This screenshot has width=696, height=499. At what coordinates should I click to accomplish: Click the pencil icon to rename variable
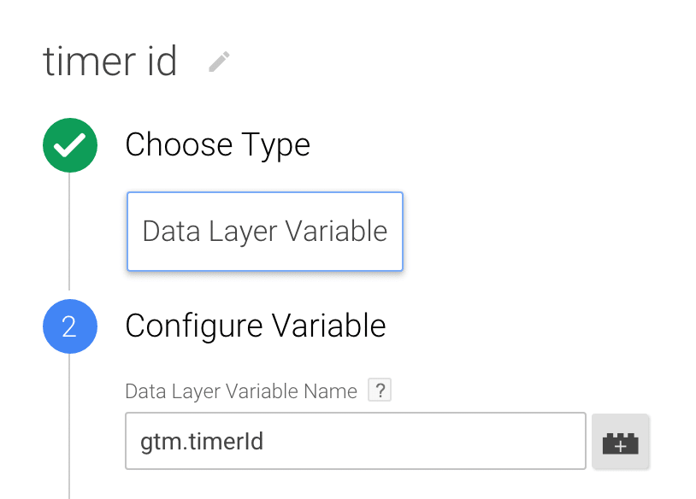click(219, 62)
